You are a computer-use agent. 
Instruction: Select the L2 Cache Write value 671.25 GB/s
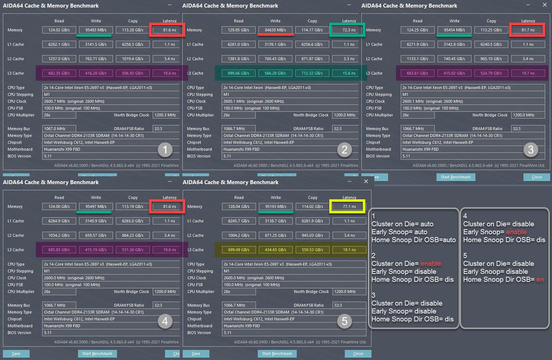point(275,235)
